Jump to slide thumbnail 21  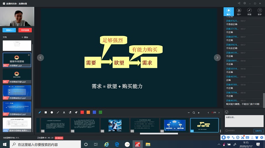(145, 125)
